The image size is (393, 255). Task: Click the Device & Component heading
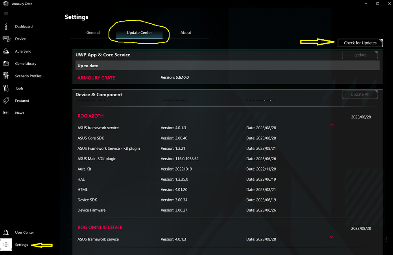click(99, 95)
